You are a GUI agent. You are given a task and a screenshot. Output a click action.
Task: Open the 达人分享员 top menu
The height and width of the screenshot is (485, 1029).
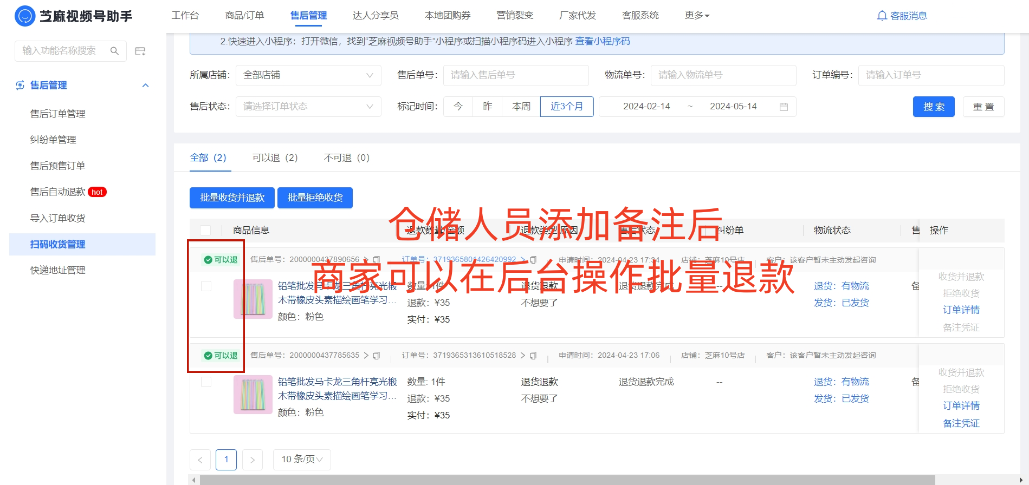pos(376,15)
